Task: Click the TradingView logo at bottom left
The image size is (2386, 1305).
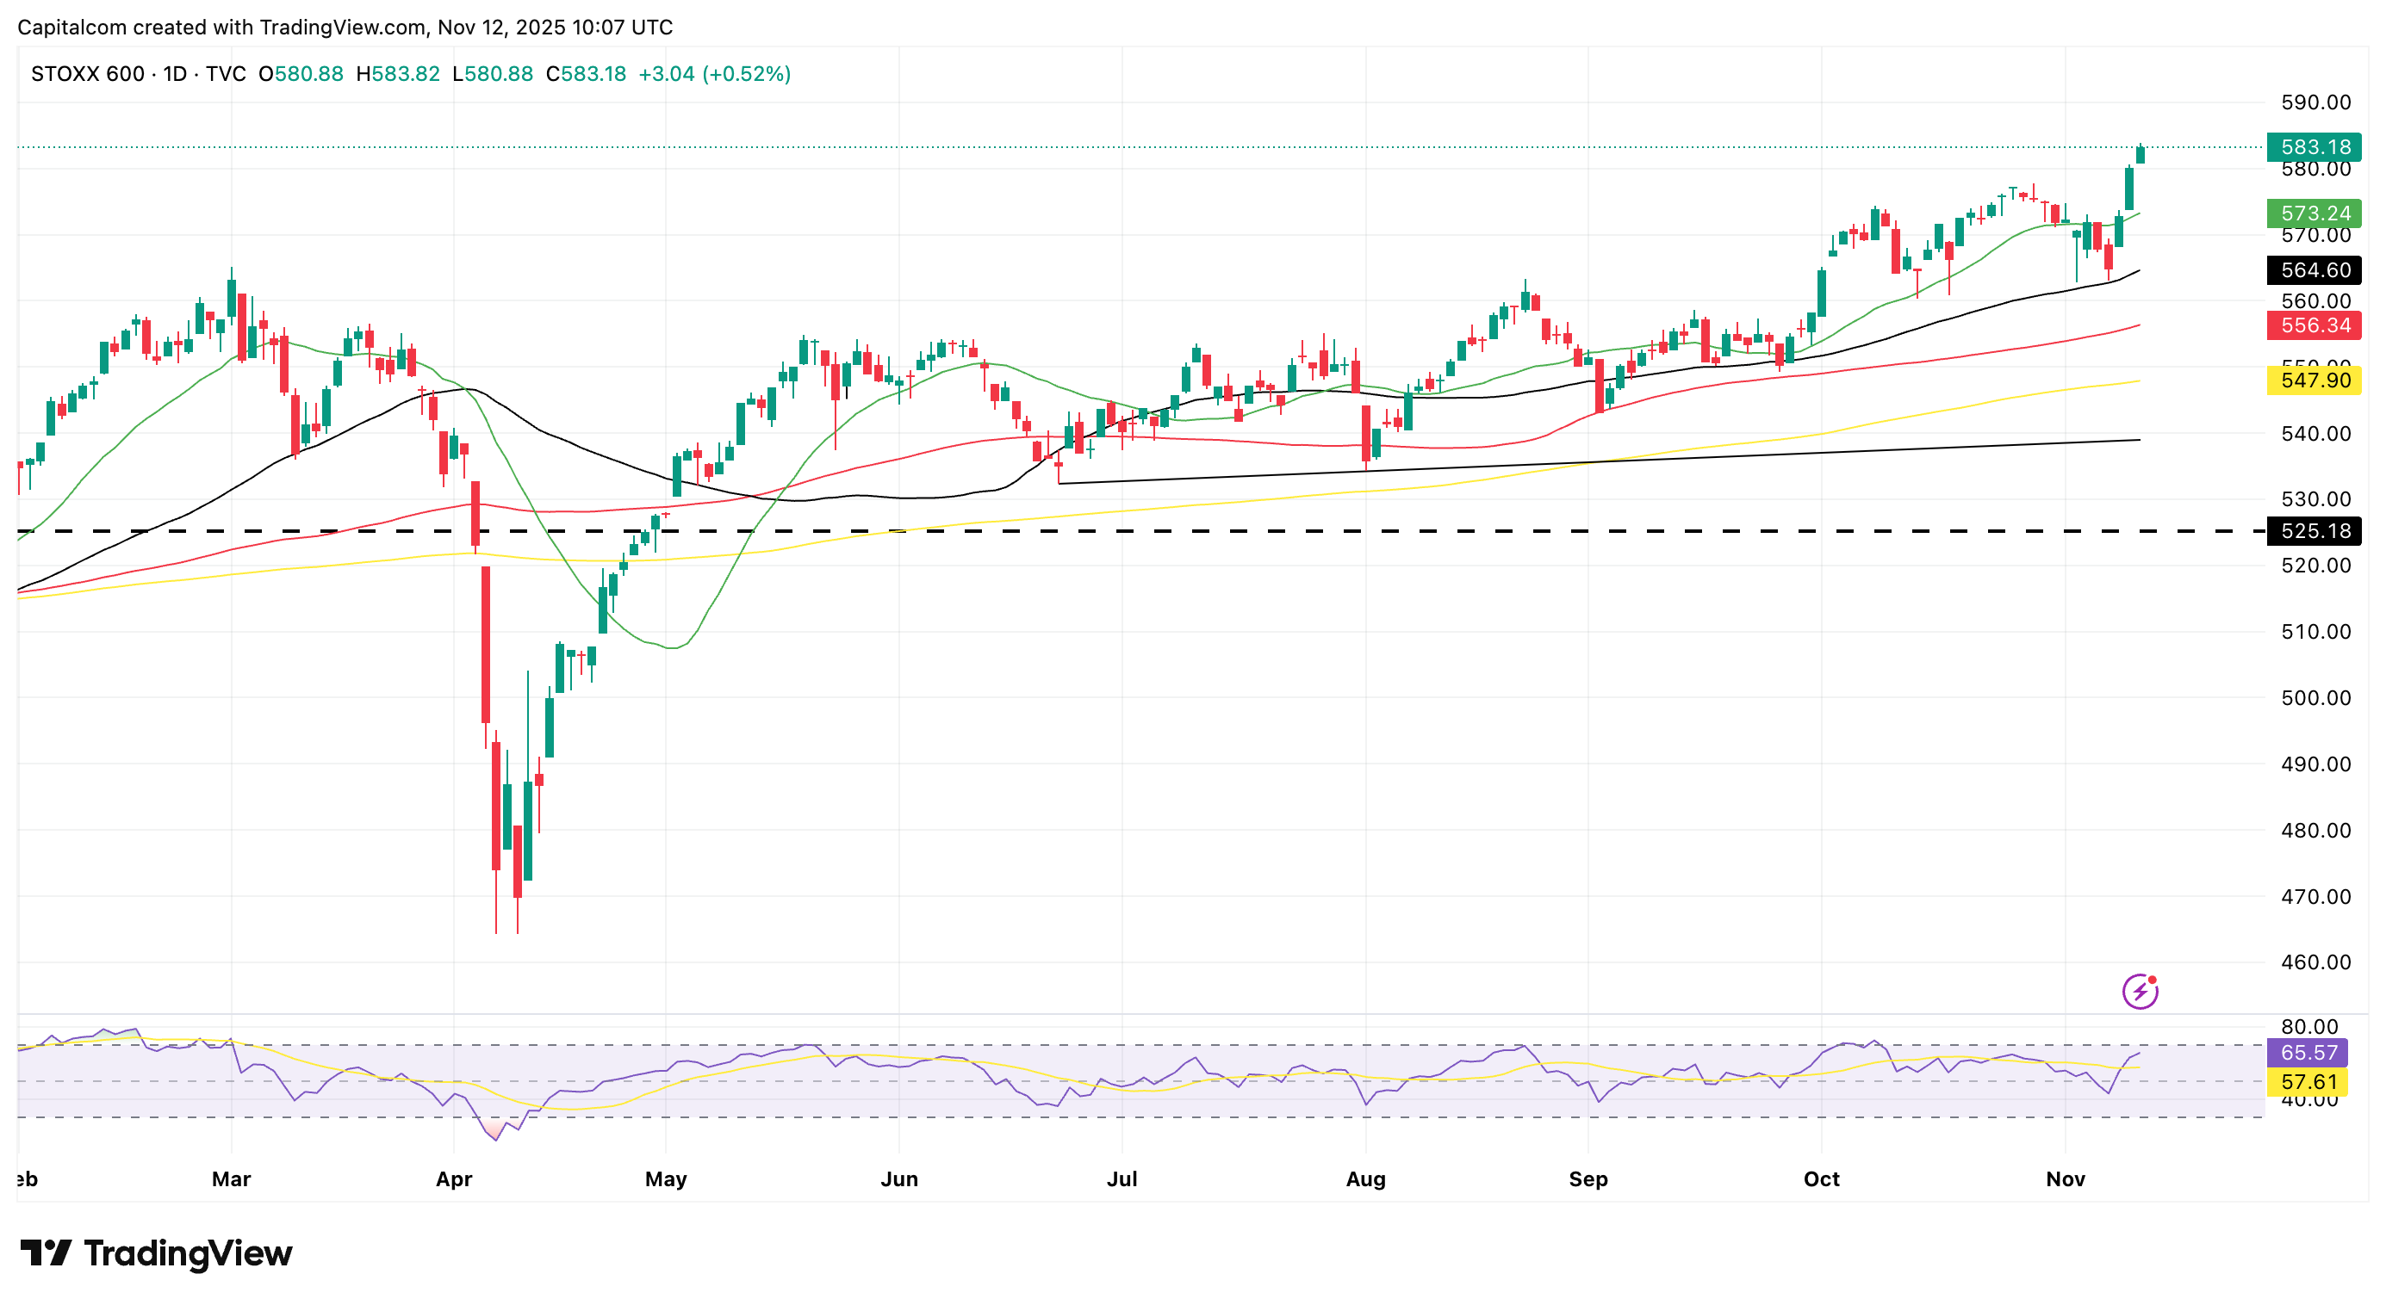Action: [156, 1253]
